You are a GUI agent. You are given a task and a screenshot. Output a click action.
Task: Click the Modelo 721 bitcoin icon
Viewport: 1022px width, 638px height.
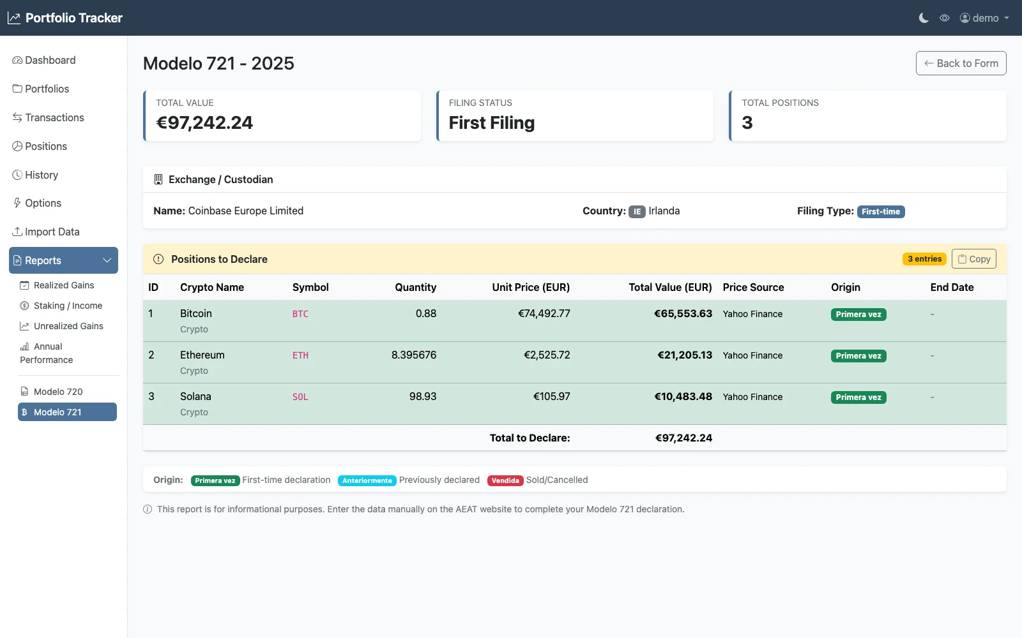pyautogui.click(x=24, y=412)
